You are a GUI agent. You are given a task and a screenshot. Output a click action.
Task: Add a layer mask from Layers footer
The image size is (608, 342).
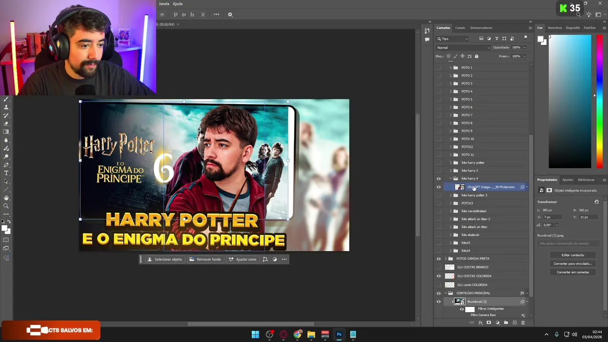point(489,323)
